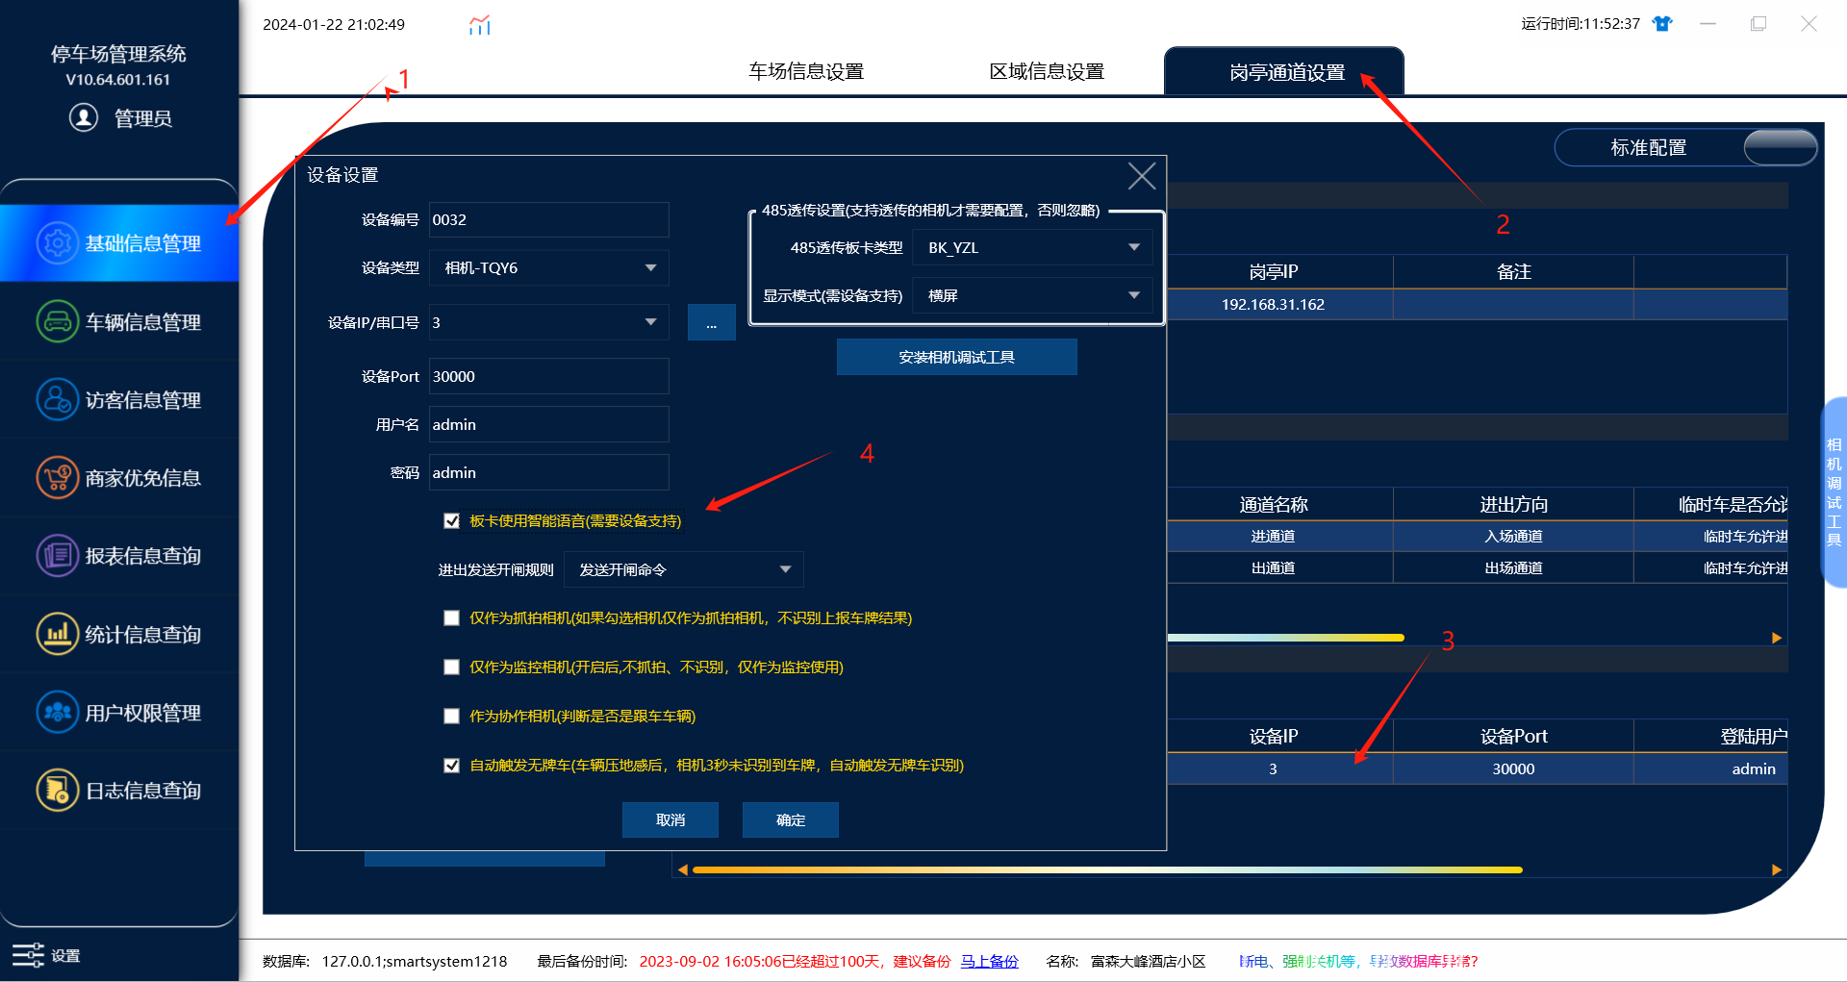Open the 统计信息查询 chart icon
This screenshot has width=1847, height=982.
point(58,634)
